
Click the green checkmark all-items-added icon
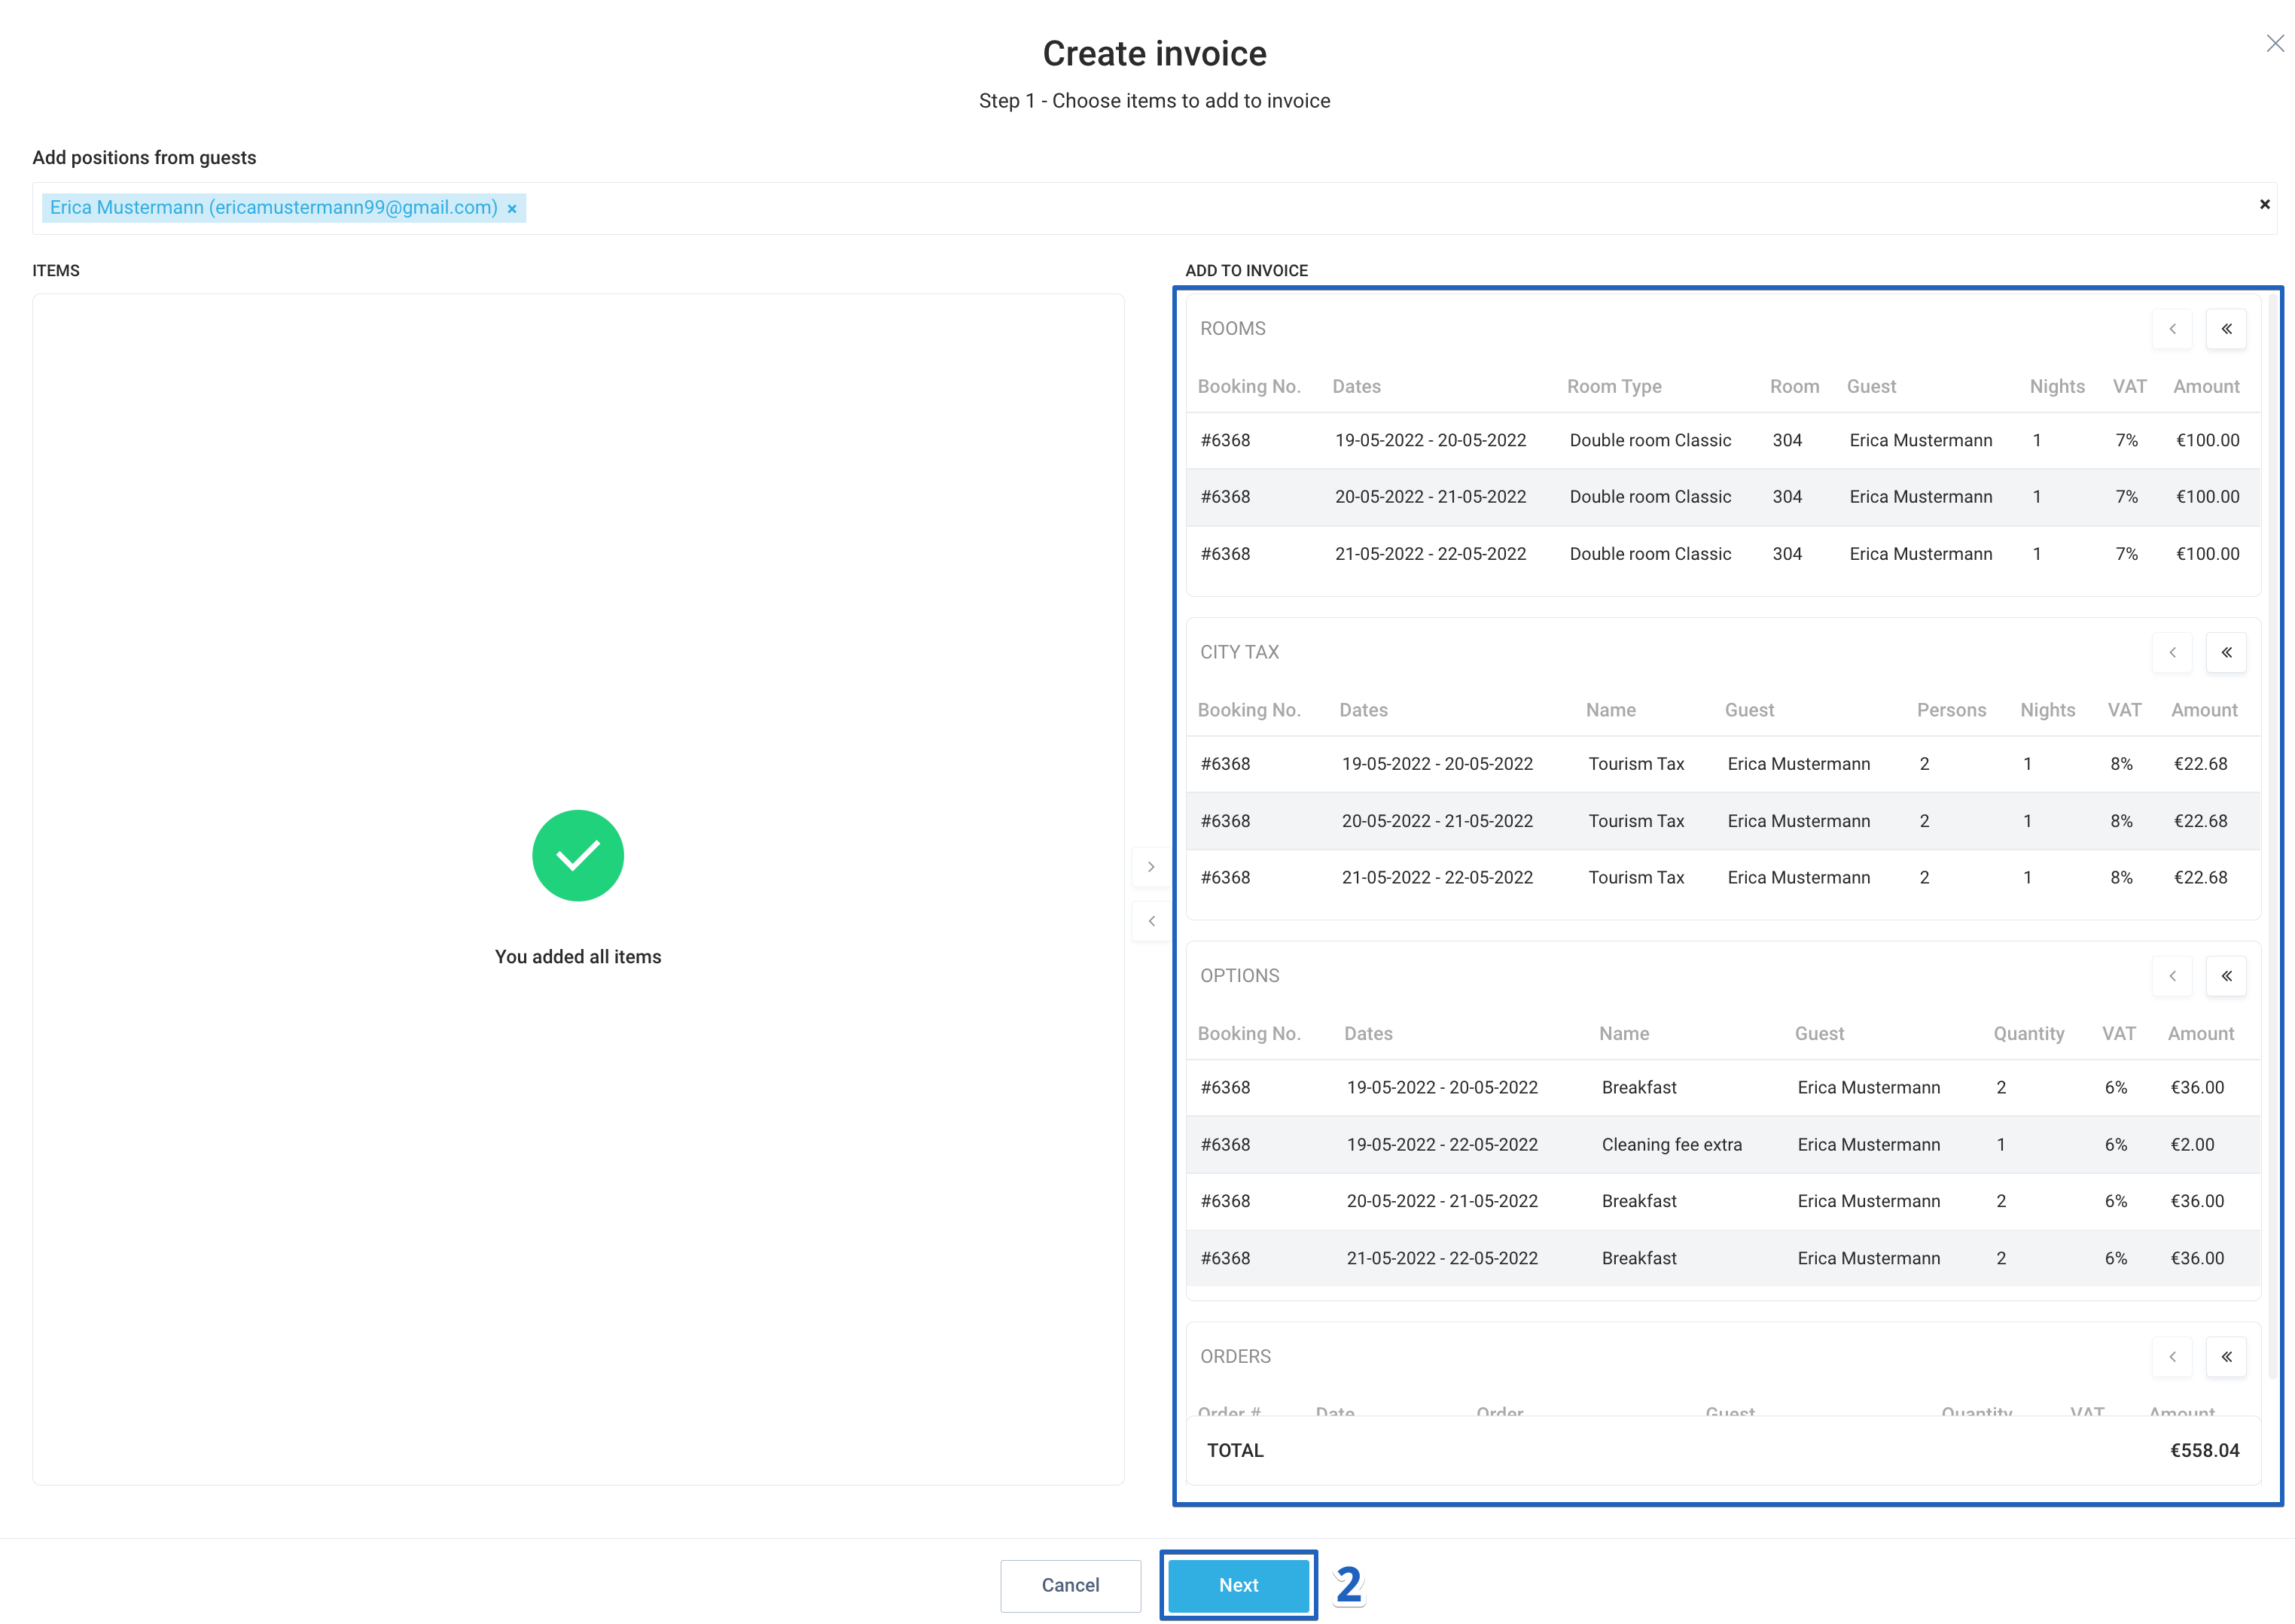click(578, 856)
